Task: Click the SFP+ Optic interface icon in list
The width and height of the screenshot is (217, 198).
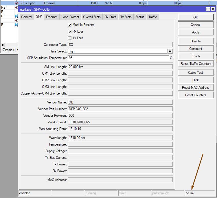Action: tap(17, 3)
